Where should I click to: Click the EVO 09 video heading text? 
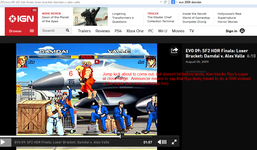(217, 53)
